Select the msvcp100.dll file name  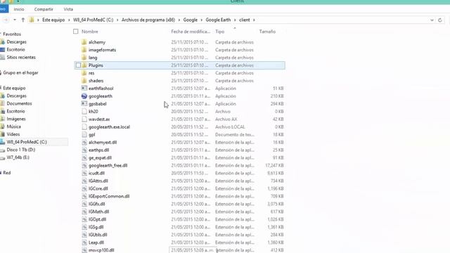[x=101, y=250]
